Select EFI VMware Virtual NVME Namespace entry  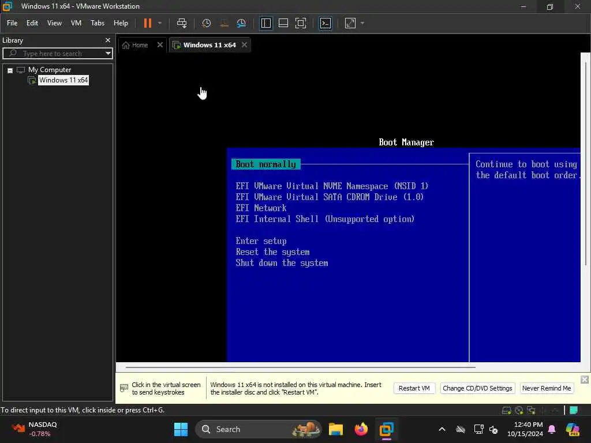332,186
